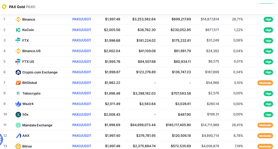Open AAX PAXG/USDT pair link

(x=82, y=136)
